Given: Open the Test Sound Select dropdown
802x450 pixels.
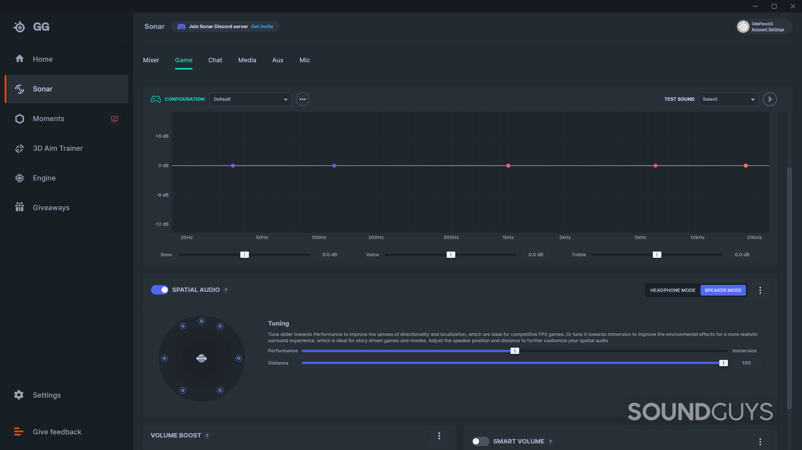Looking at the screenshot, I should pos(728,99).
